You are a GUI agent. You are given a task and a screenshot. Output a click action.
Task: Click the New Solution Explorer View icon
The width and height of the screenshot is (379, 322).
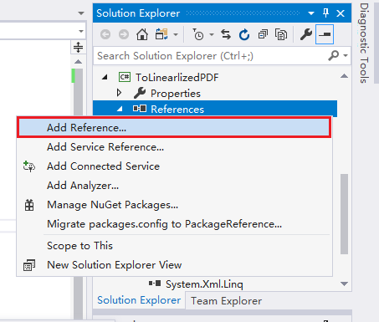click(29, 265)
